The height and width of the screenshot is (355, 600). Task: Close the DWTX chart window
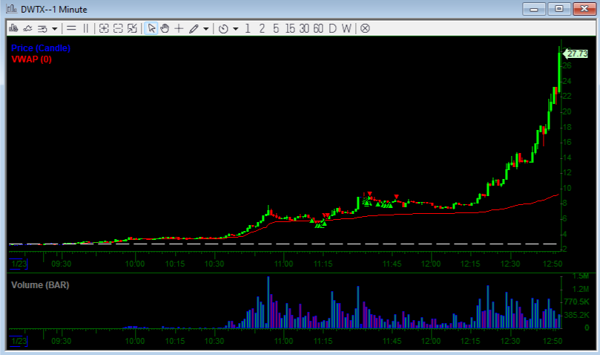(x=584, y=9)
